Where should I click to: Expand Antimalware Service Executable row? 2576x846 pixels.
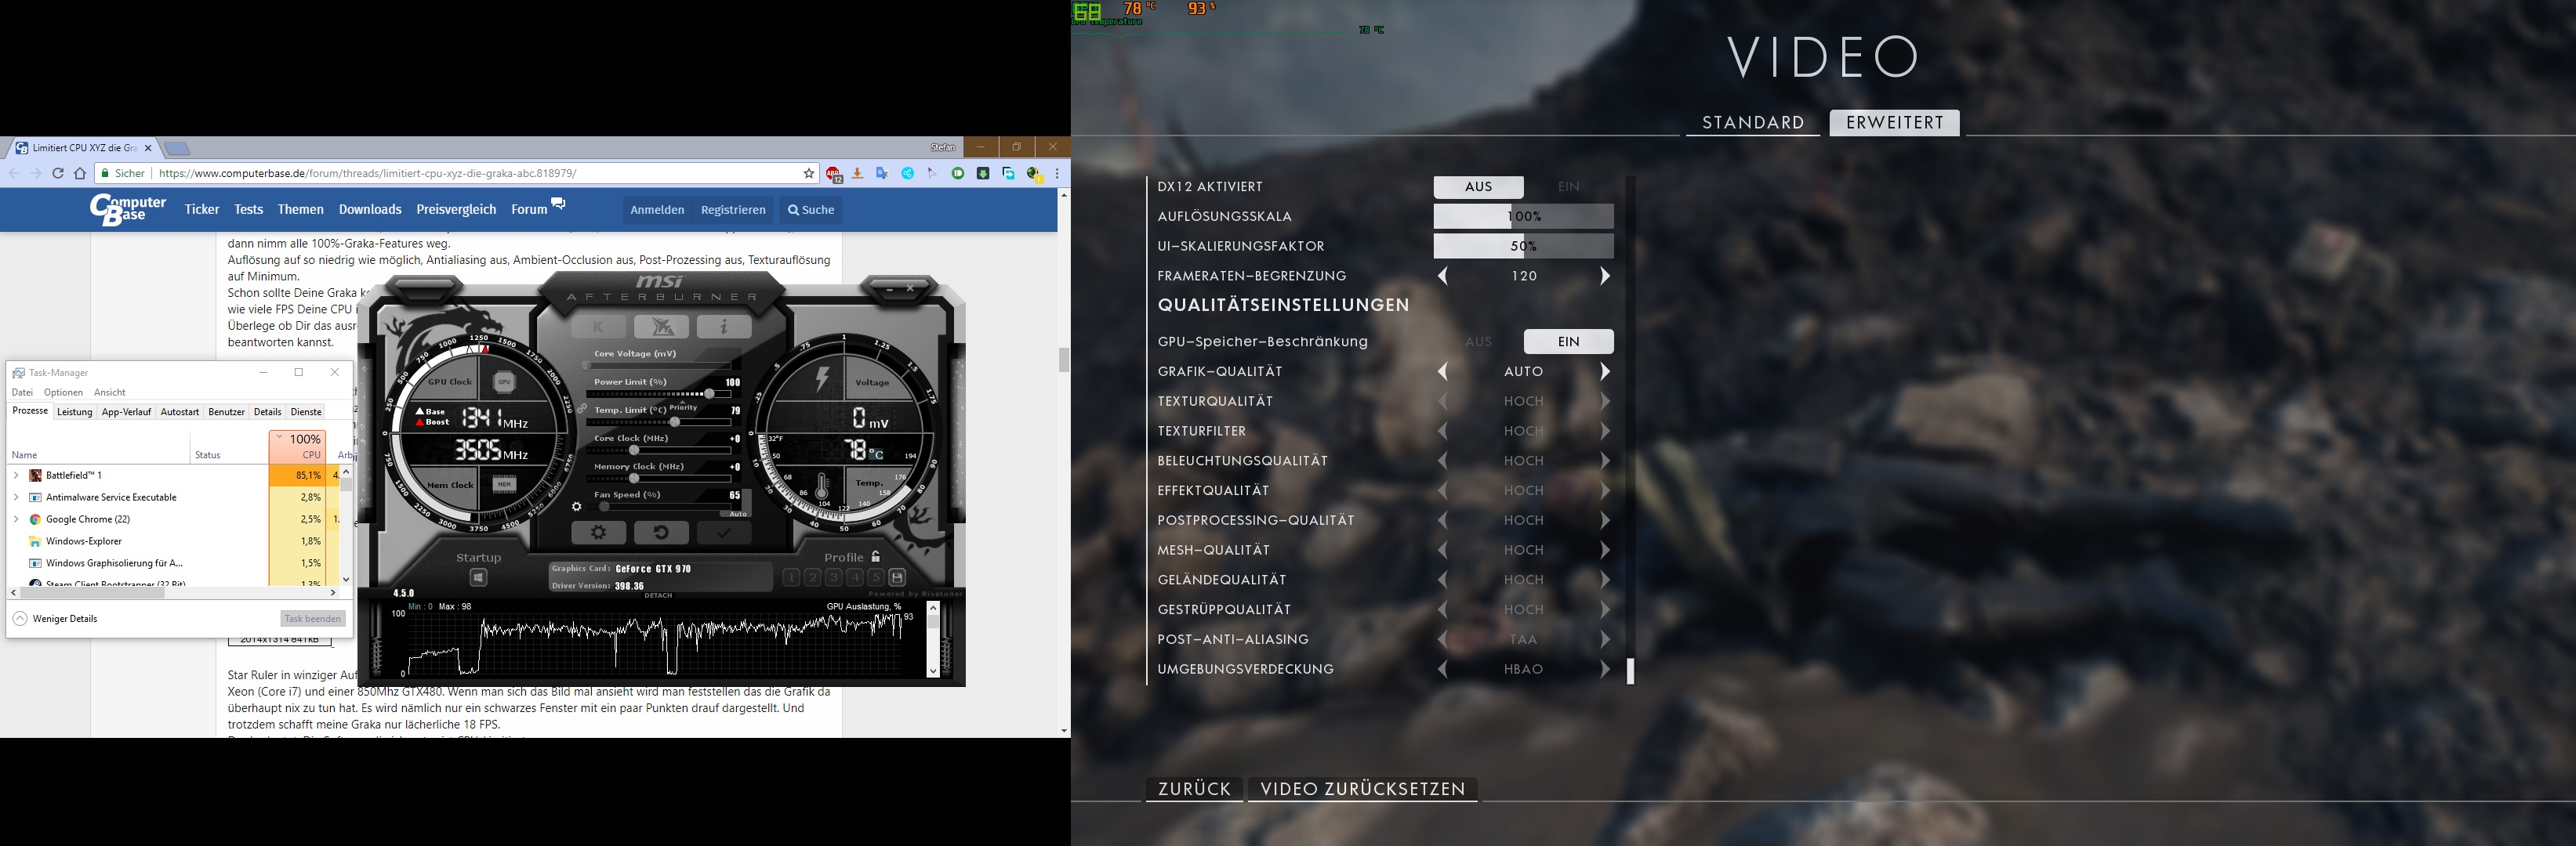click(x=16, y=497)
